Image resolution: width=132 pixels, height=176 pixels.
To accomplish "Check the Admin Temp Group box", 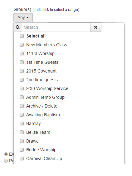I will (x=22, y=97).
